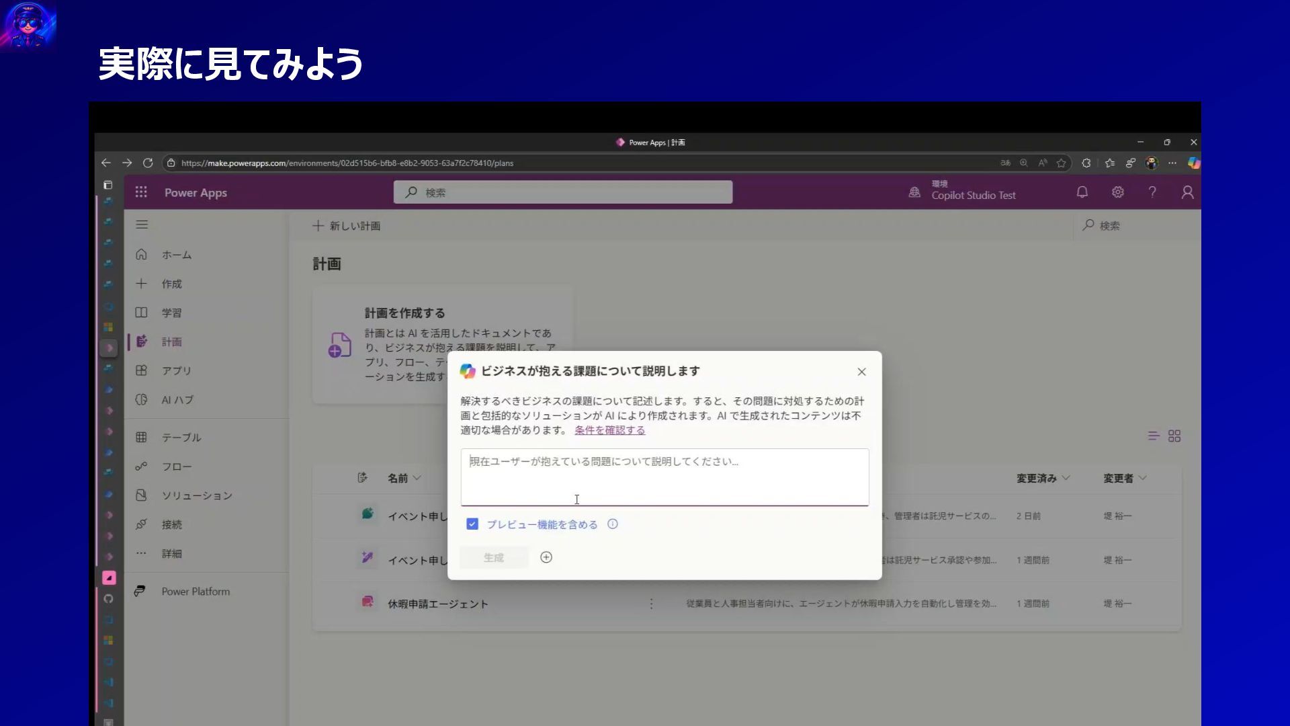Click the browser address bar URL
The image size is (1290, 726).
(347, 163)
